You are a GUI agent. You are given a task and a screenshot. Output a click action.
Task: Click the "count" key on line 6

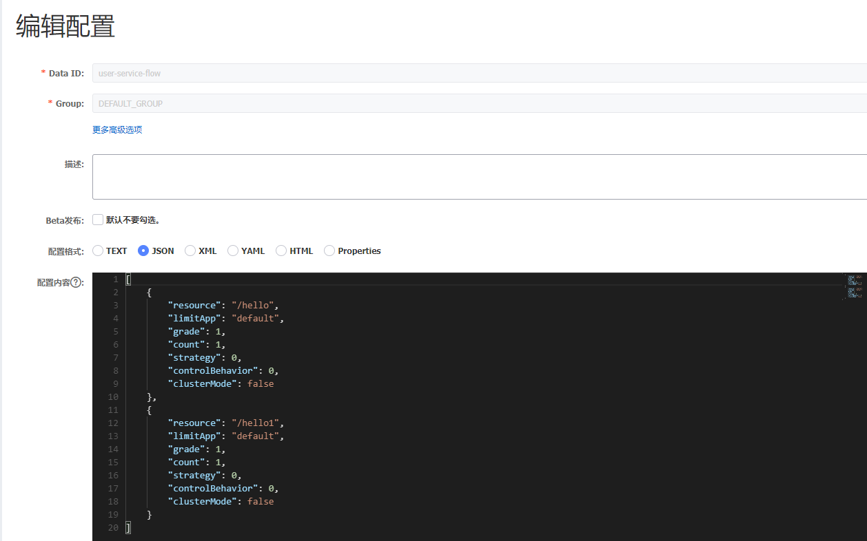point(187,344)
